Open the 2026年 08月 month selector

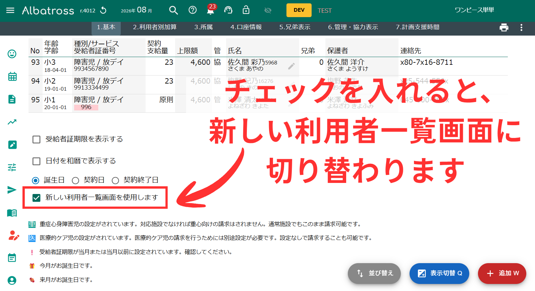pos(137,10)
